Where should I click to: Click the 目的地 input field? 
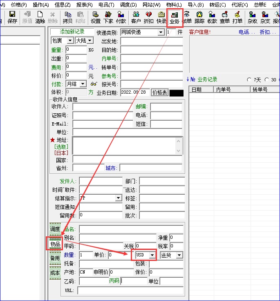coord(152,50)
